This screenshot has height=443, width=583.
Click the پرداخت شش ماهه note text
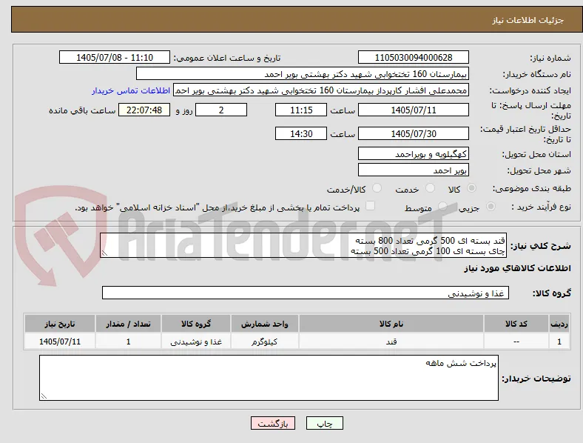(x=461, y=363)
